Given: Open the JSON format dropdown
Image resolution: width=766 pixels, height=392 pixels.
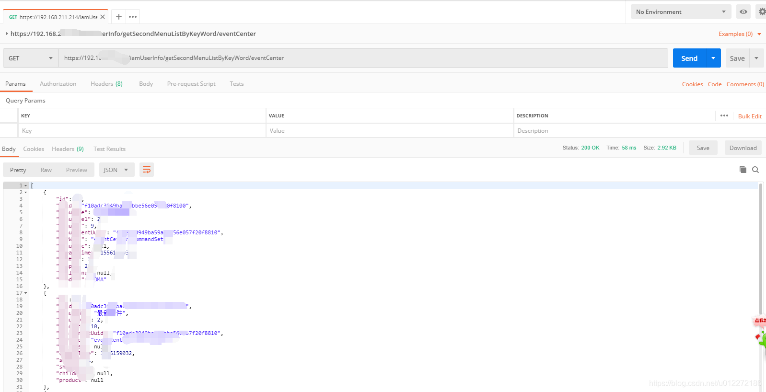Looking at the screenshot, I should pos(116,170).
